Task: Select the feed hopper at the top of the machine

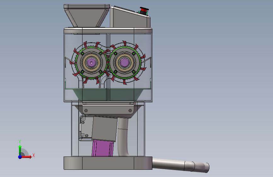Action: coord(87,16)
